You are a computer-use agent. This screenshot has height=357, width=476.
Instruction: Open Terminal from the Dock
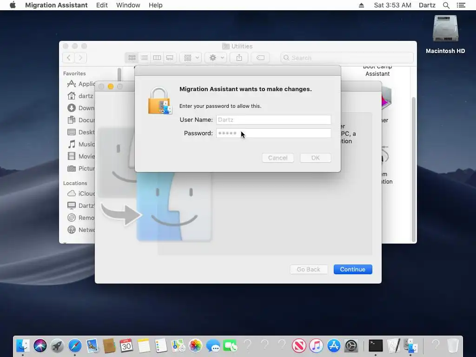point(376,345)
